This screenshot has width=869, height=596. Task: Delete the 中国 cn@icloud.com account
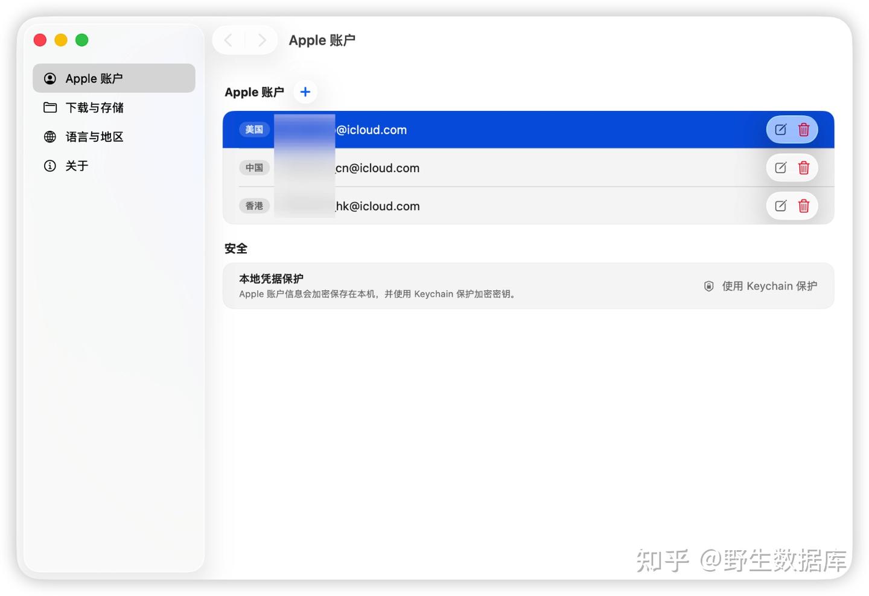coord(804,168)
